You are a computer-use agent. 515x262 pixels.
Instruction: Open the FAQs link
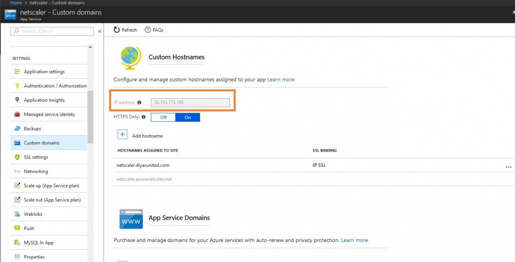(x=158, y=30)
